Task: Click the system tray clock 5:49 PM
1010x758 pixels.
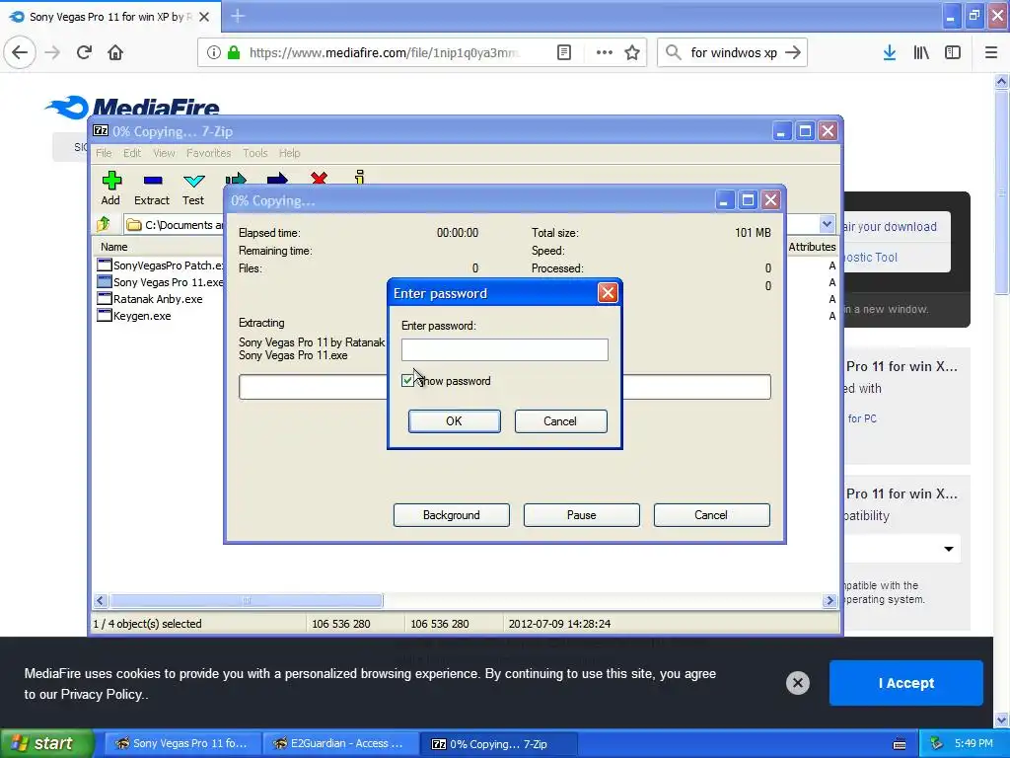Action: click(x=974, y=743)
